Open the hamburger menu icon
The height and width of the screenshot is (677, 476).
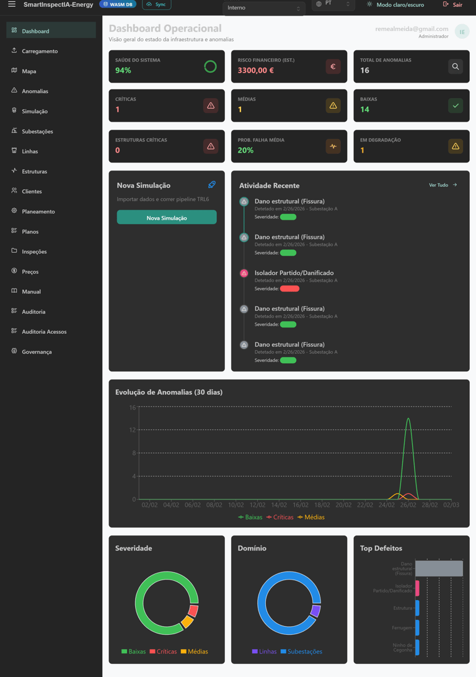coord(12,4)
